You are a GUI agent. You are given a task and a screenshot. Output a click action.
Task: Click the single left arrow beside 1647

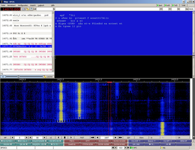pos(97,137)
